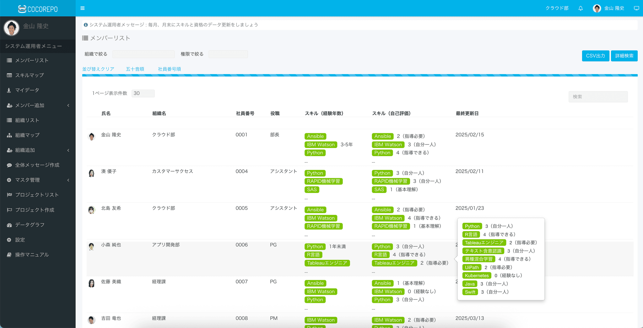The height and width of the screenshot is (328, 643).
Task: Click the monitor icon in top bar
Action: (636, 8)
